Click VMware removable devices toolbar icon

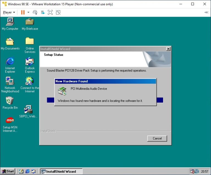coord(43,12)
